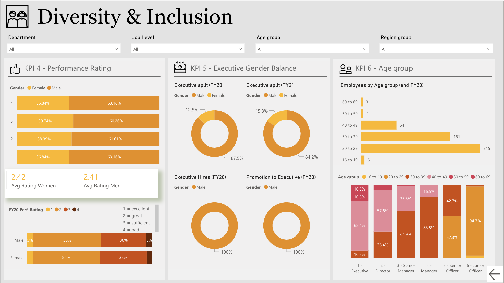Click the 15.8% female slice in FY21 donut
Image resolution: width=504 pixels, height=283 pixels.
tap(278, 117)
